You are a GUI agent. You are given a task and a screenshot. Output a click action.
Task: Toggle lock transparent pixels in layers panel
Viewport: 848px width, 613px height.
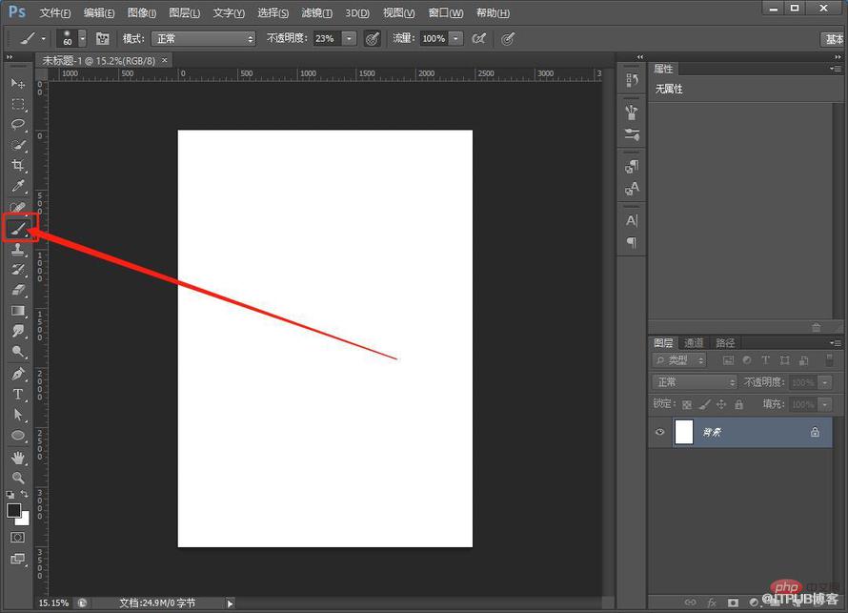coord(687,404)
